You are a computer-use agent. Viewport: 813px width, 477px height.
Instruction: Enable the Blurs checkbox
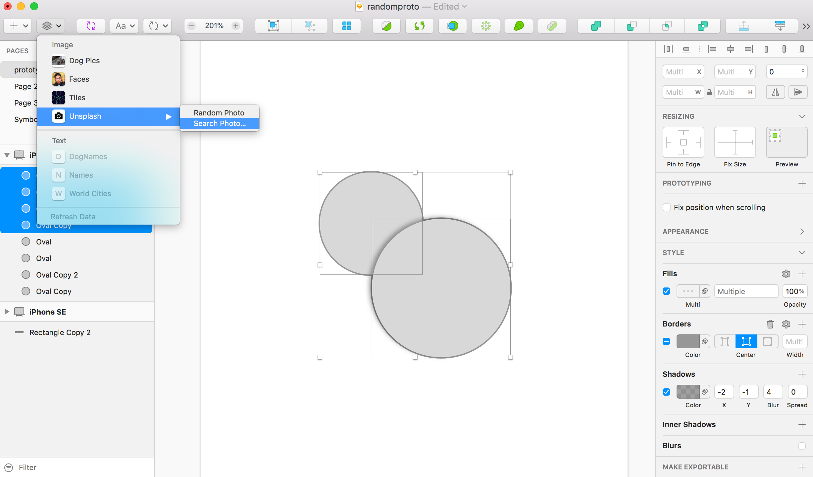(x=802, y=446)
